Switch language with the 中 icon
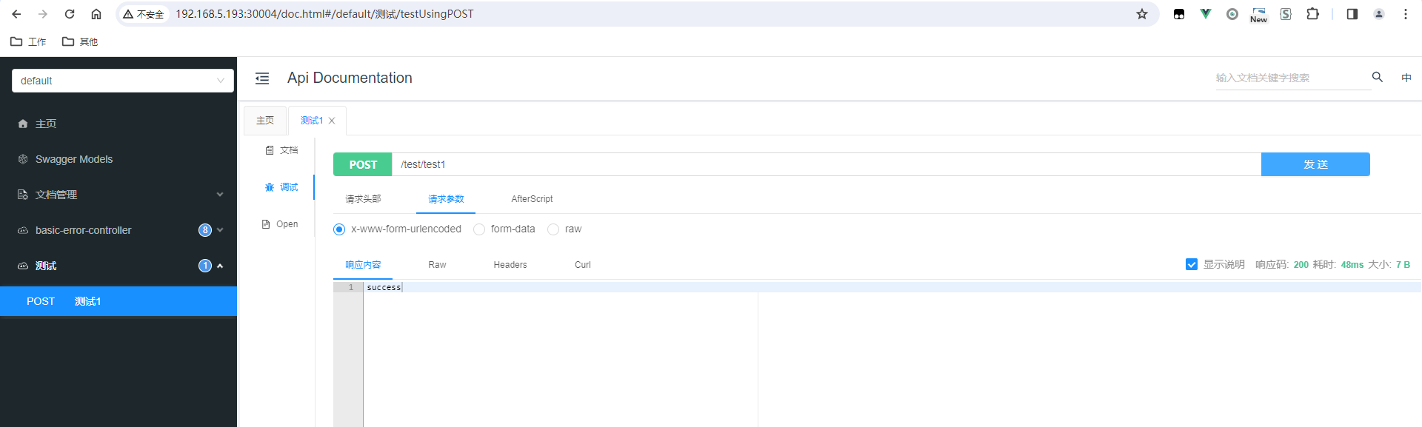The height and width of the screenshot is (427, 1422). [1406, 78]
